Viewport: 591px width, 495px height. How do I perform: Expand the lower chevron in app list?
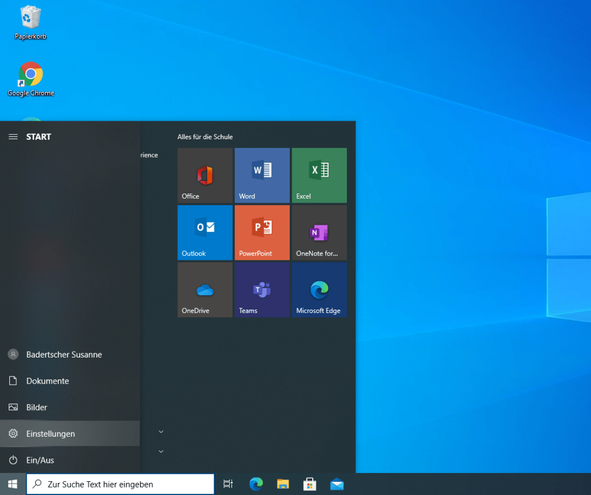[161, 451]
